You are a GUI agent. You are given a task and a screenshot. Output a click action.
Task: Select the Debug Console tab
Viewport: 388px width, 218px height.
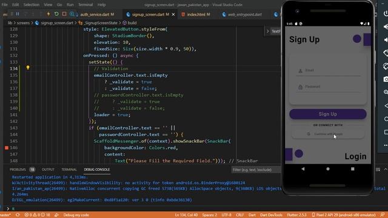click(97, 170)
